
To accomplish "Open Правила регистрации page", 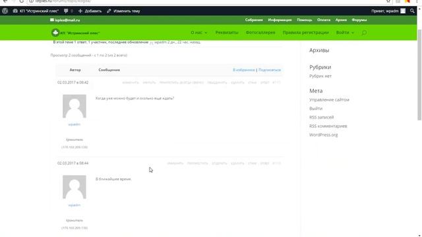I will pyautogui.click(x=305, y=32).
